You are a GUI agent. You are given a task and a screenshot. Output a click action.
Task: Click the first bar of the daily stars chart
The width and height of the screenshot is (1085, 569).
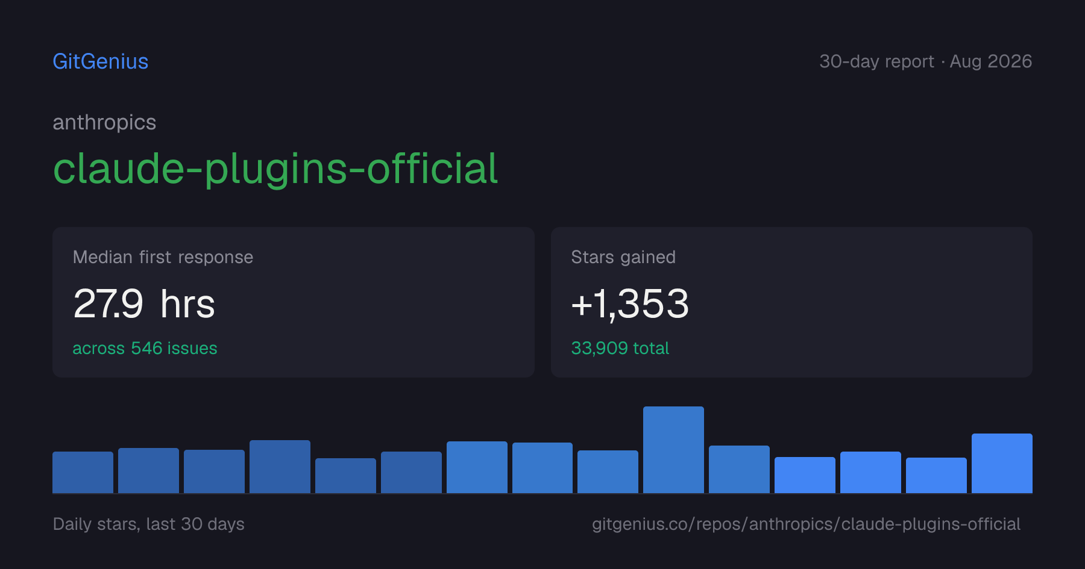pyautogui.click(x=83, y=472)
